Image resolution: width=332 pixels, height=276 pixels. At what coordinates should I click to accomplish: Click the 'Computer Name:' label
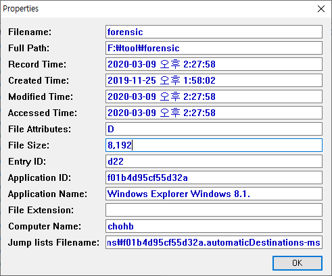tap(45, 227)
